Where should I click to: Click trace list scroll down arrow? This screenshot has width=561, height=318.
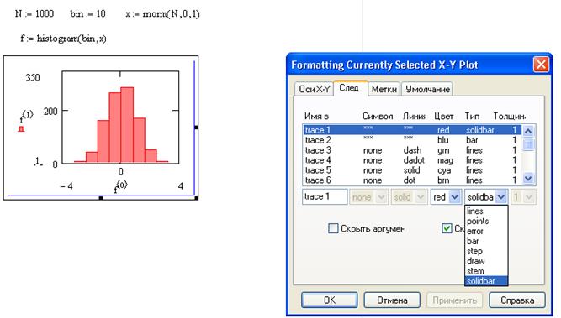(x=528, y=178)
